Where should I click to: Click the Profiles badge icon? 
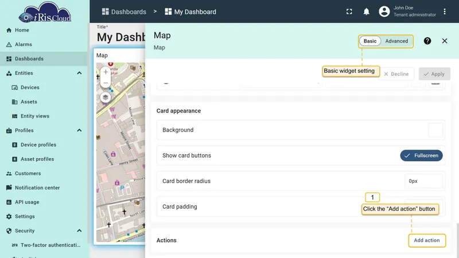point(9,131)
